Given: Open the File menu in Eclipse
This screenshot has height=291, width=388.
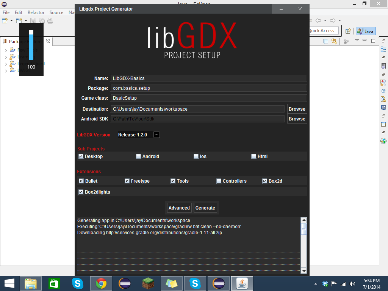Looking at the screenshot, I should (6, 13).
